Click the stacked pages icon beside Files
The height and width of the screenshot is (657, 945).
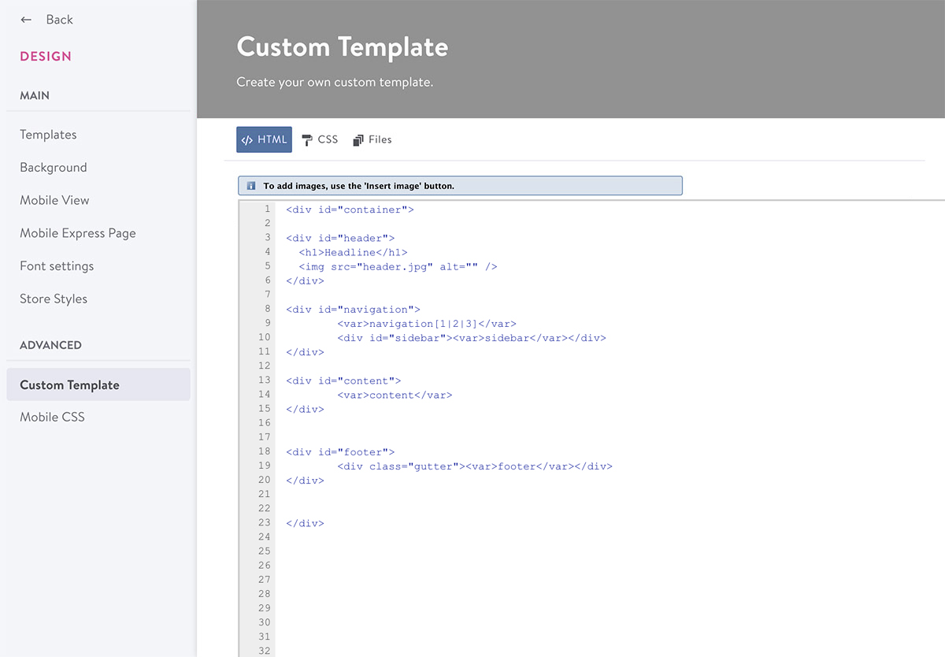[358, 139]
